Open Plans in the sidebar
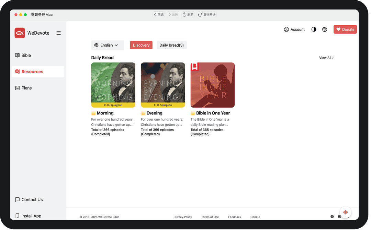Screen dimensions: 371x232 [x=26, y=88]
